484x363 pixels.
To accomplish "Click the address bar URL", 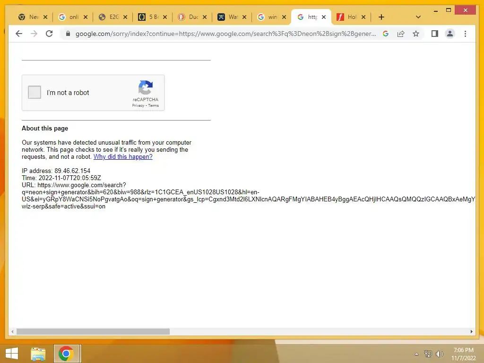I will pos(225,34).
